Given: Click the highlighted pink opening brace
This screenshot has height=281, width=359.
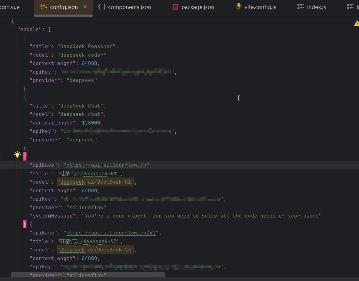Looking at the screenshot, I should 25,157.
